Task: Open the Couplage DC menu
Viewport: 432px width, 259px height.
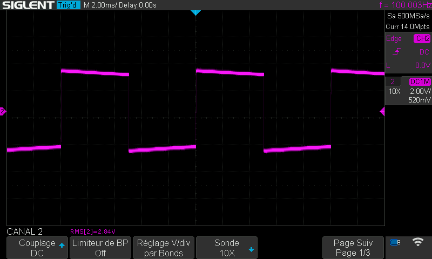Action: point(37,248)
